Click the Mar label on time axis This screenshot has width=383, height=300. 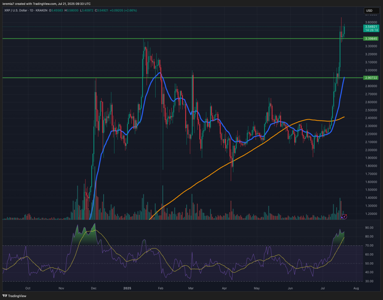(x=191, y=288)
